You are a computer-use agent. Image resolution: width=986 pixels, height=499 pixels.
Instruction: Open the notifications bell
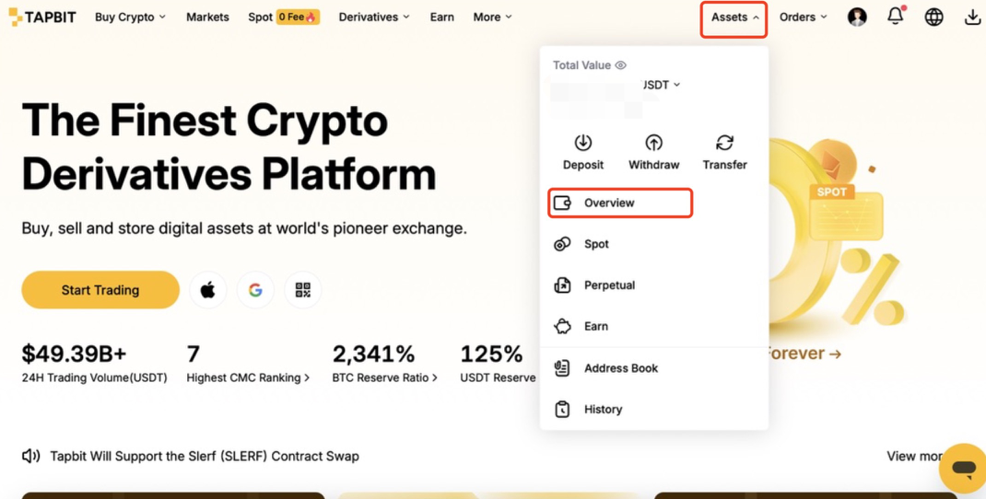tap(895, 17)
